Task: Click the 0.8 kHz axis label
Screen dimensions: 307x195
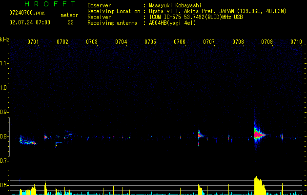Action: [x=4, y=136]
